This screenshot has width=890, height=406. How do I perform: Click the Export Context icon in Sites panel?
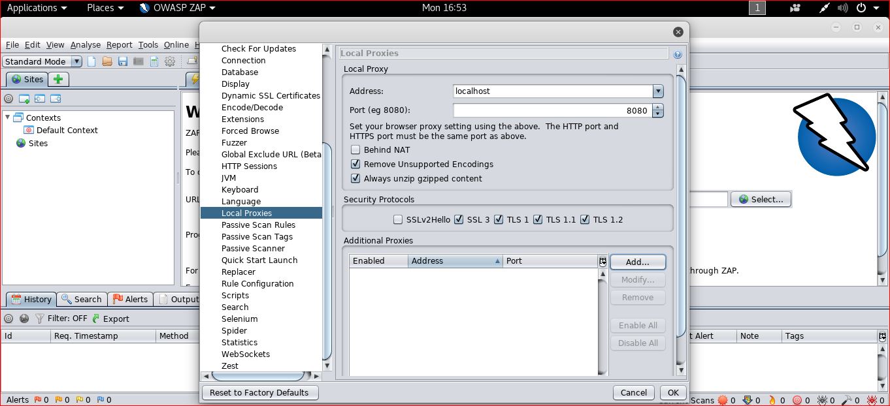pos(56,99)
